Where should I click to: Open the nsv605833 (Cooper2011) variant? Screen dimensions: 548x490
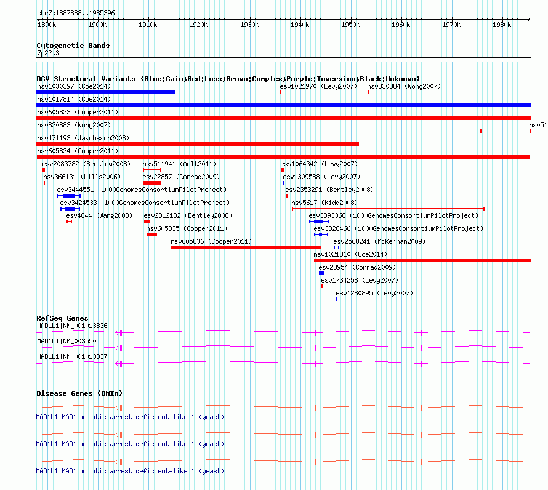click(78, 112)
